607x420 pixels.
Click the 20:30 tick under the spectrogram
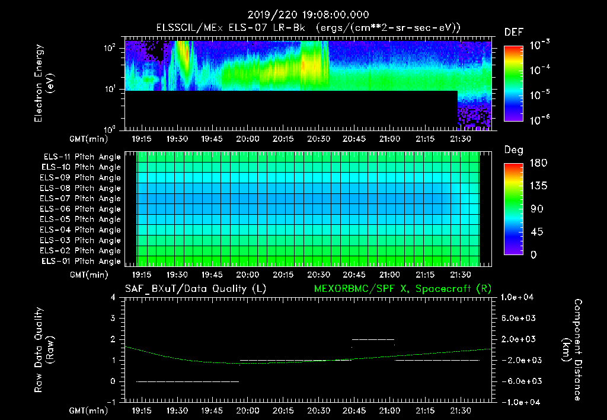pos(318,139)
